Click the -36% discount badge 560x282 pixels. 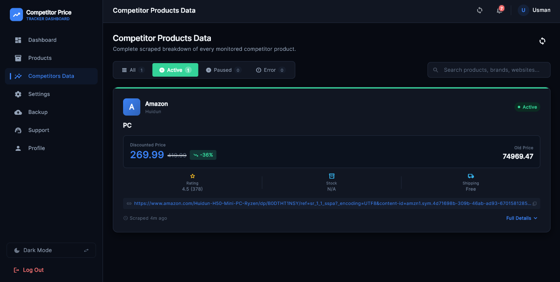pos(203,155)
